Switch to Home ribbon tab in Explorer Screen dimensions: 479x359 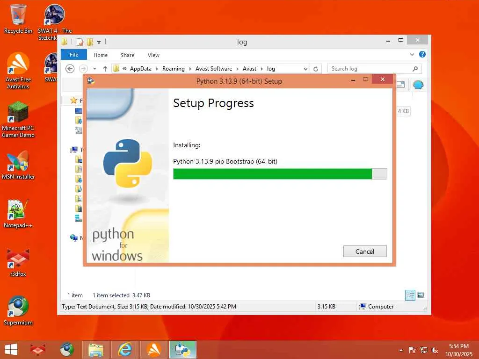coord(101,55)
